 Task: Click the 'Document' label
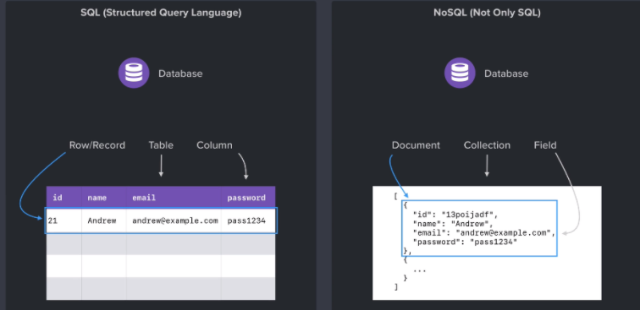pyautogui.click(x=416, y=145)
